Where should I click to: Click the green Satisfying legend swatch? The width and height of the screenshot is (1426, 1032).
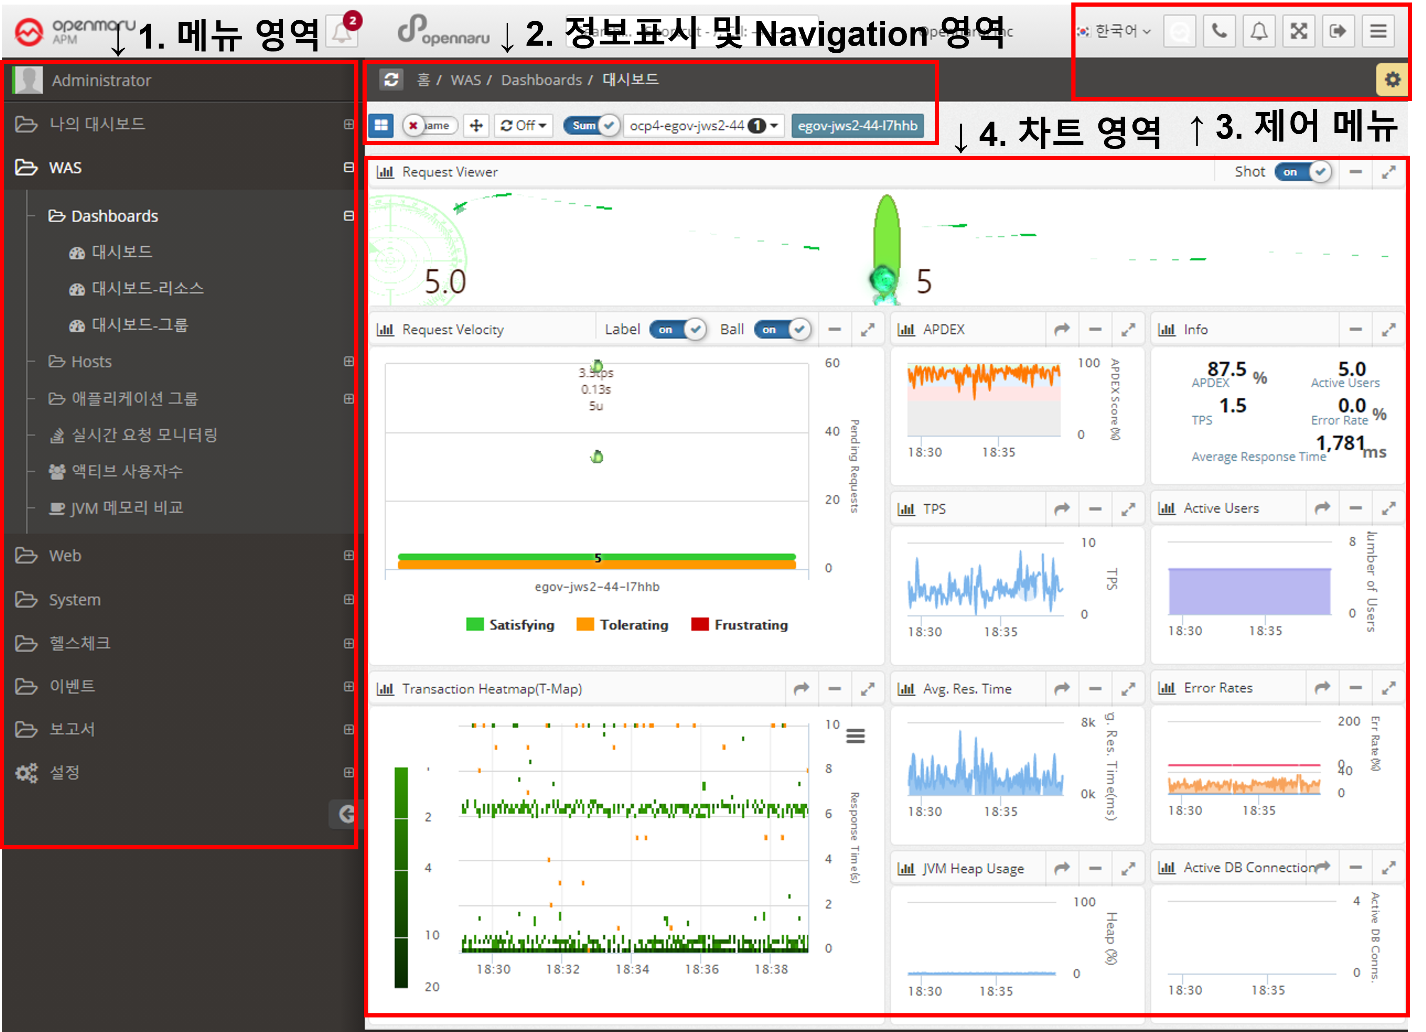[x=475, y=625]
